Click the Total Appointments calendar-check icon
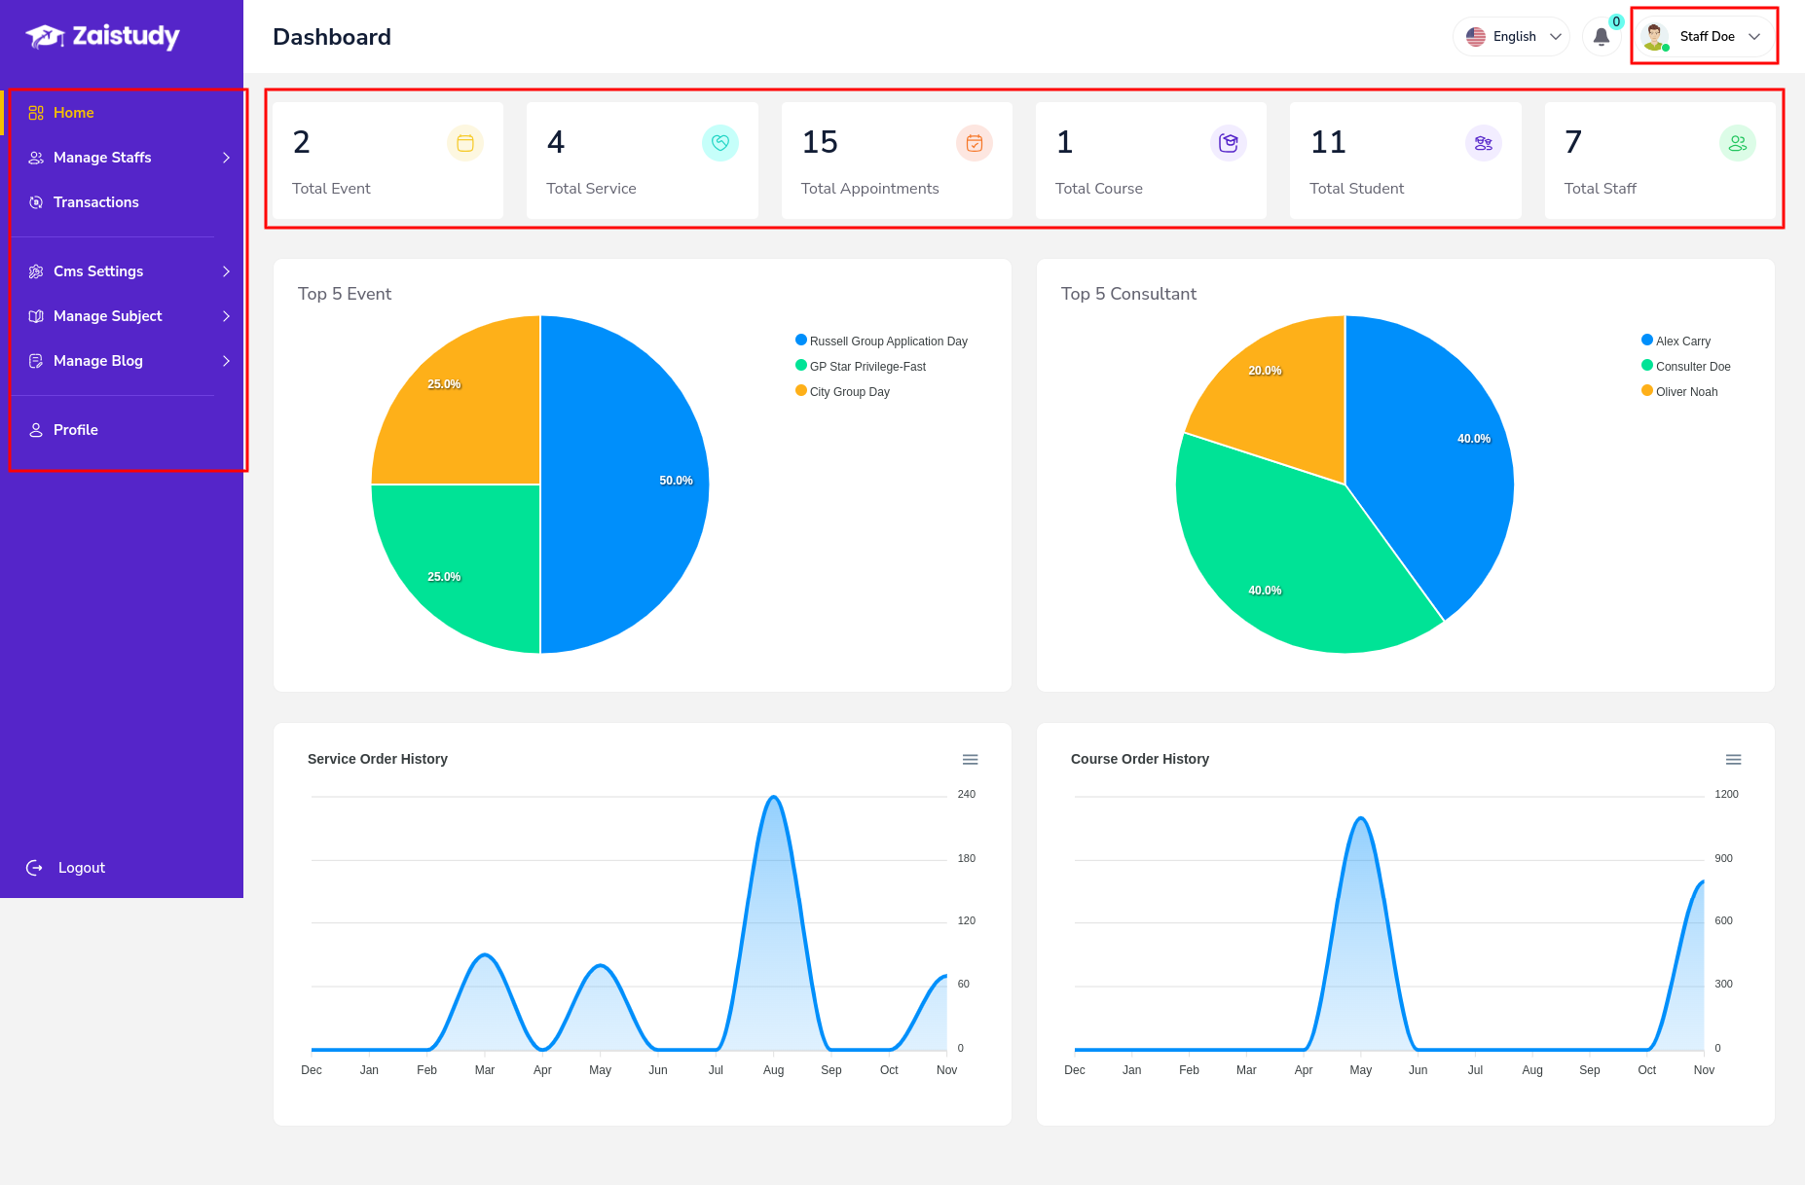 tap(975, 143)
